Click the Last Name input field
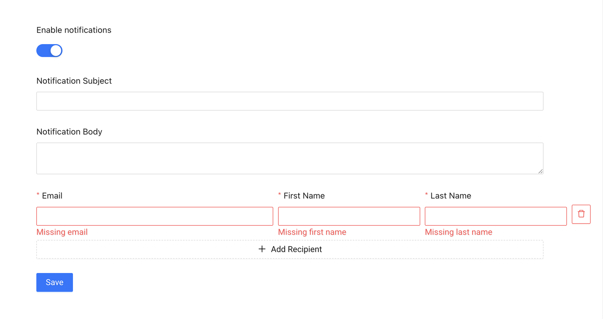Image resolution: width=603 pixels, height=319 pixels. pos(496,216)
